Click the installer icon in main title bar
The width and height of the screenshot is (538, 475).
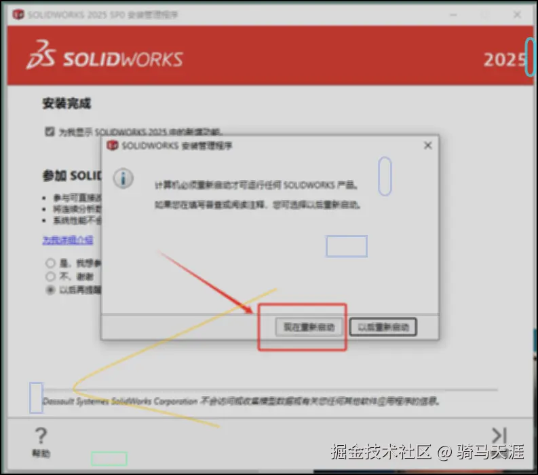(18, 14)
